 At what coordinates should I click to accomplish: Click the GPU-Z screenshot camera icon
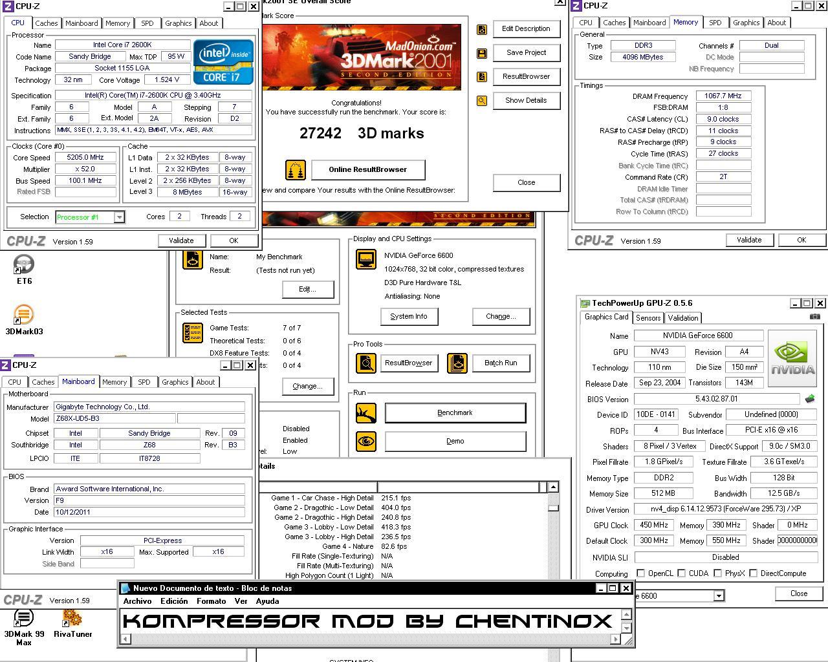tap(815, 317)
